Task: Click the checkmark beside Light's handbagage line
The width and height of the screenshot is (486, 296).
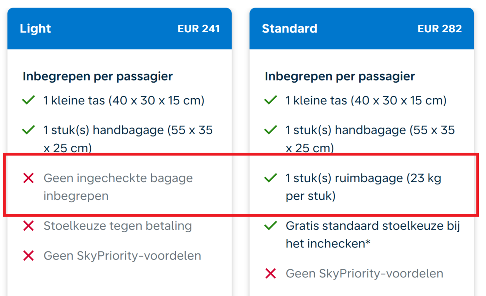Action: pyautogui.click(x=28, y=130)
